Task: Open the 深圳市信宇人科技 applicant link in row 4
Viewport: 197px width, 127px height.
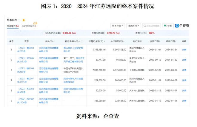Action: click(x=73, y=80)
